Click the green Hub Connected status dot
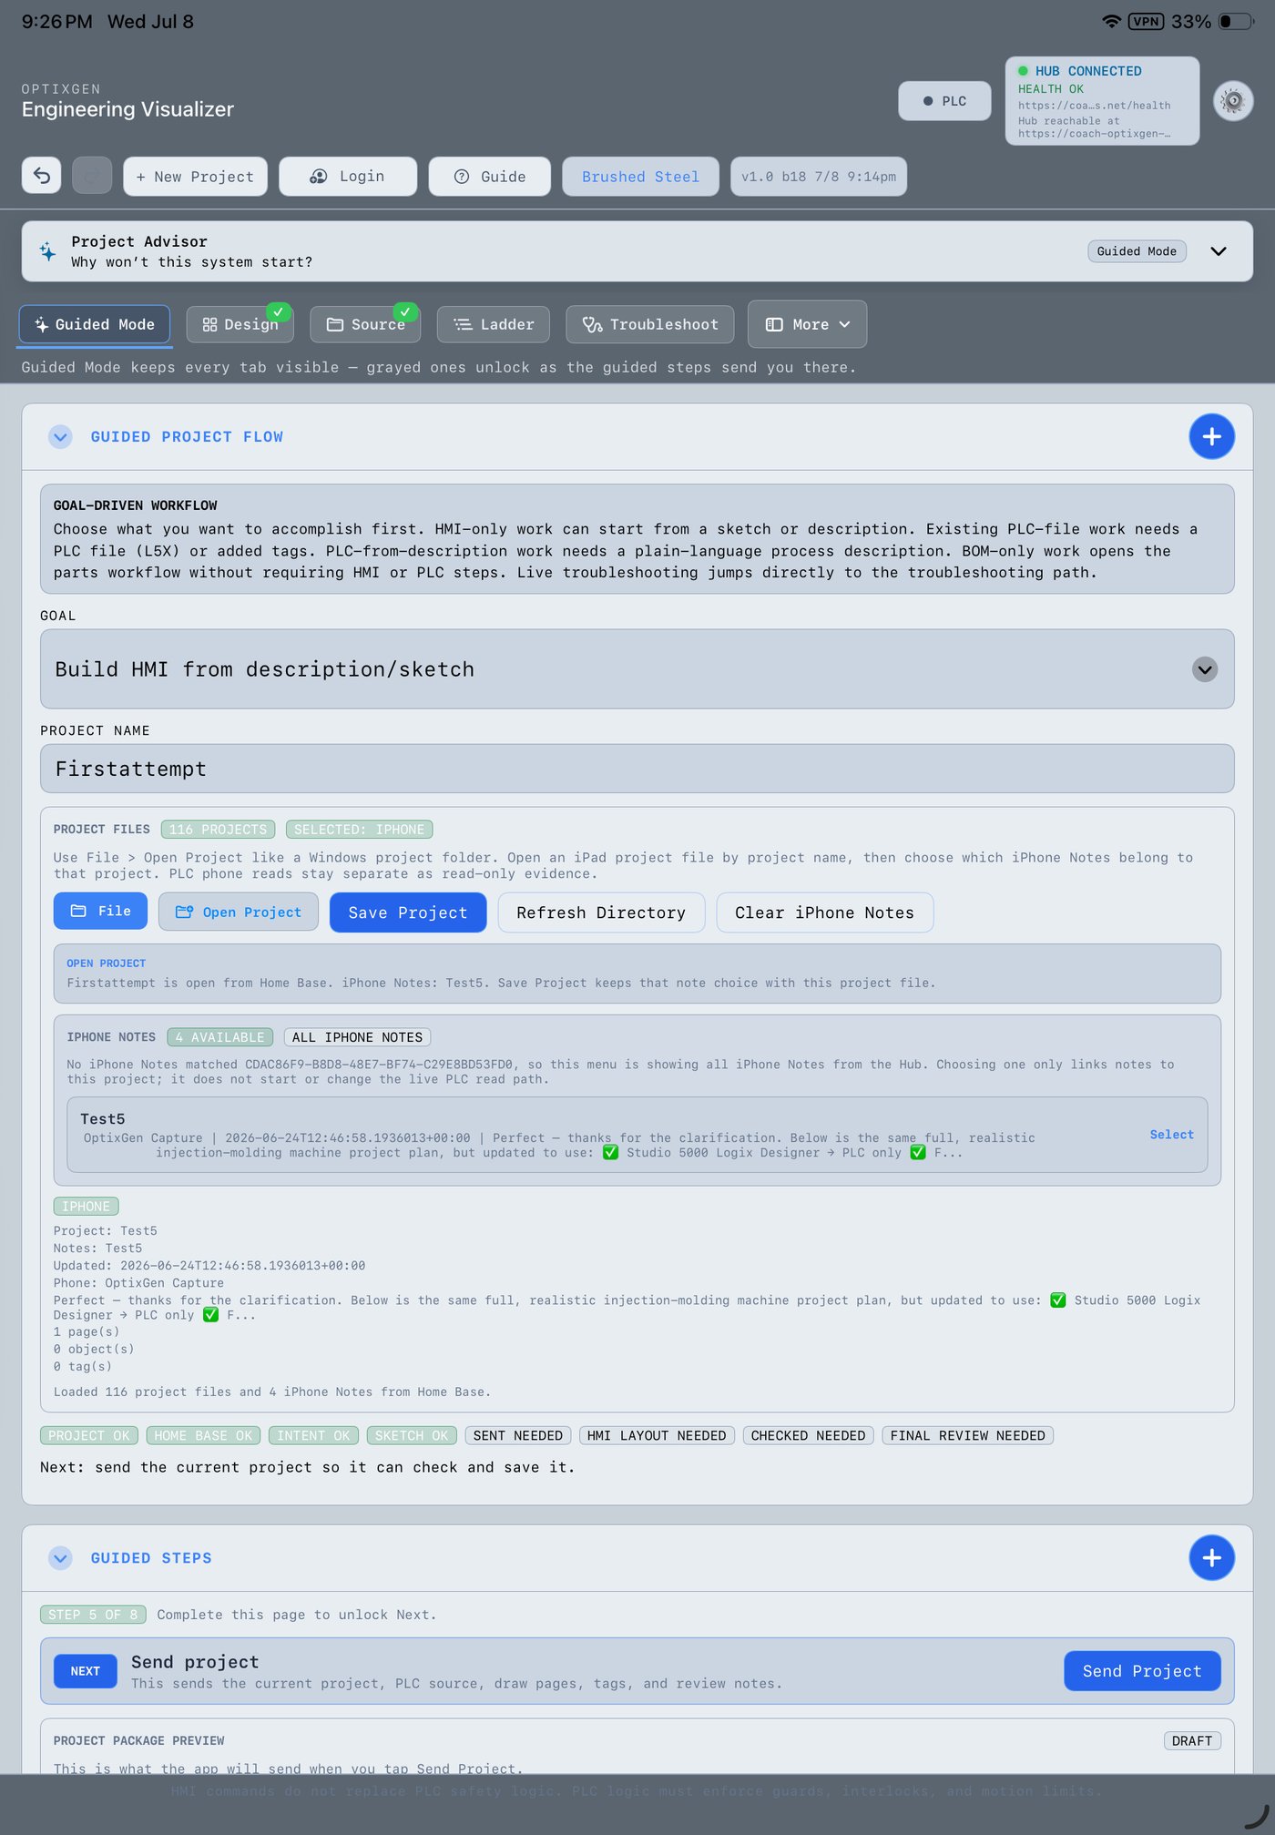Screen dimensions: 1275x1835 (x=1023, y=71)
